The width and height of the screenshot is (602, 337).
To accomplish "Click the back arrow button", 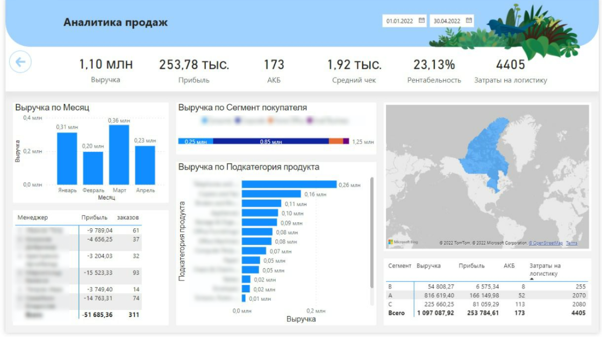I will (20, 61).
